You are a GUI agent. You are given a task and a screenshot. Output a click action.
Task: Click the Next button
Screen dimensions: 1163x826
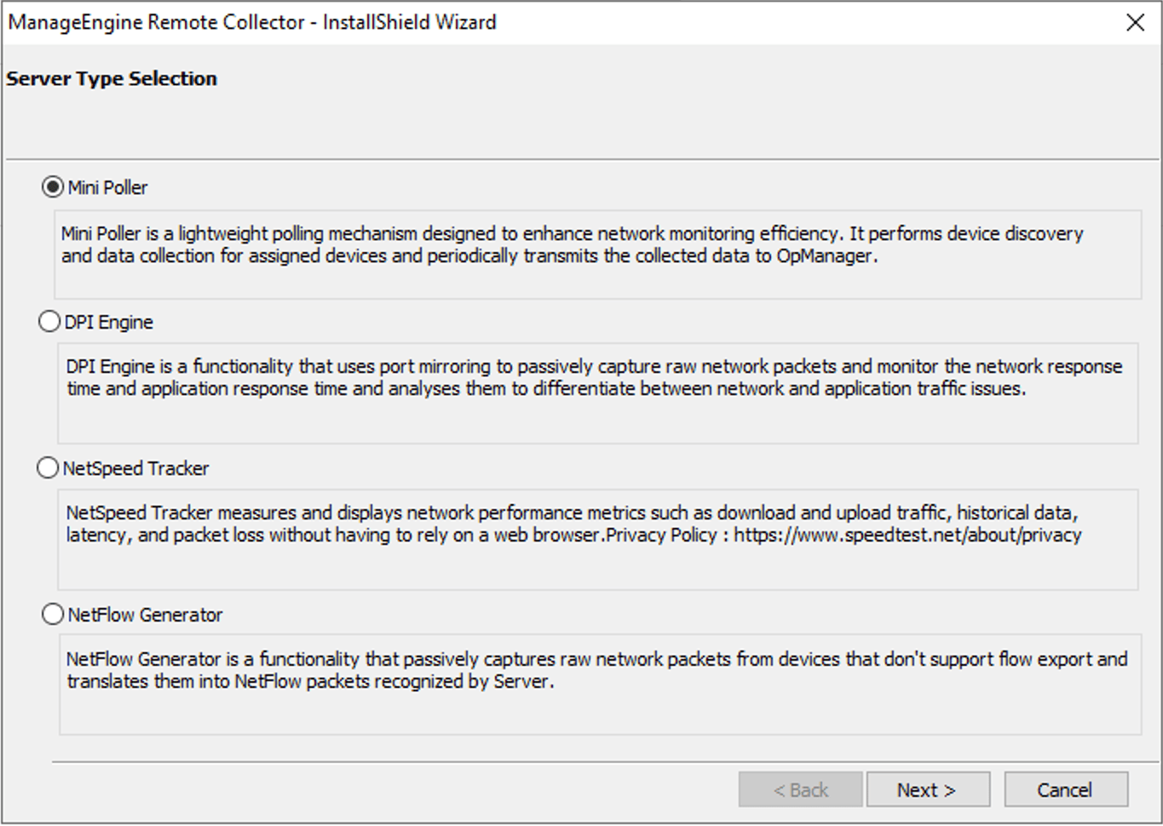pyautogui.click(x=927, y=790)
